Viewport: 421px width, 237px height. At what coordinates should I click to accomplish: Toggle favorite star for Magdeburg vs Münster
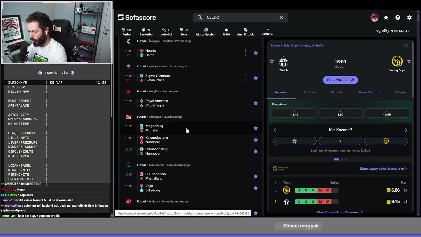pyautogui.click(x=256, y=128)
